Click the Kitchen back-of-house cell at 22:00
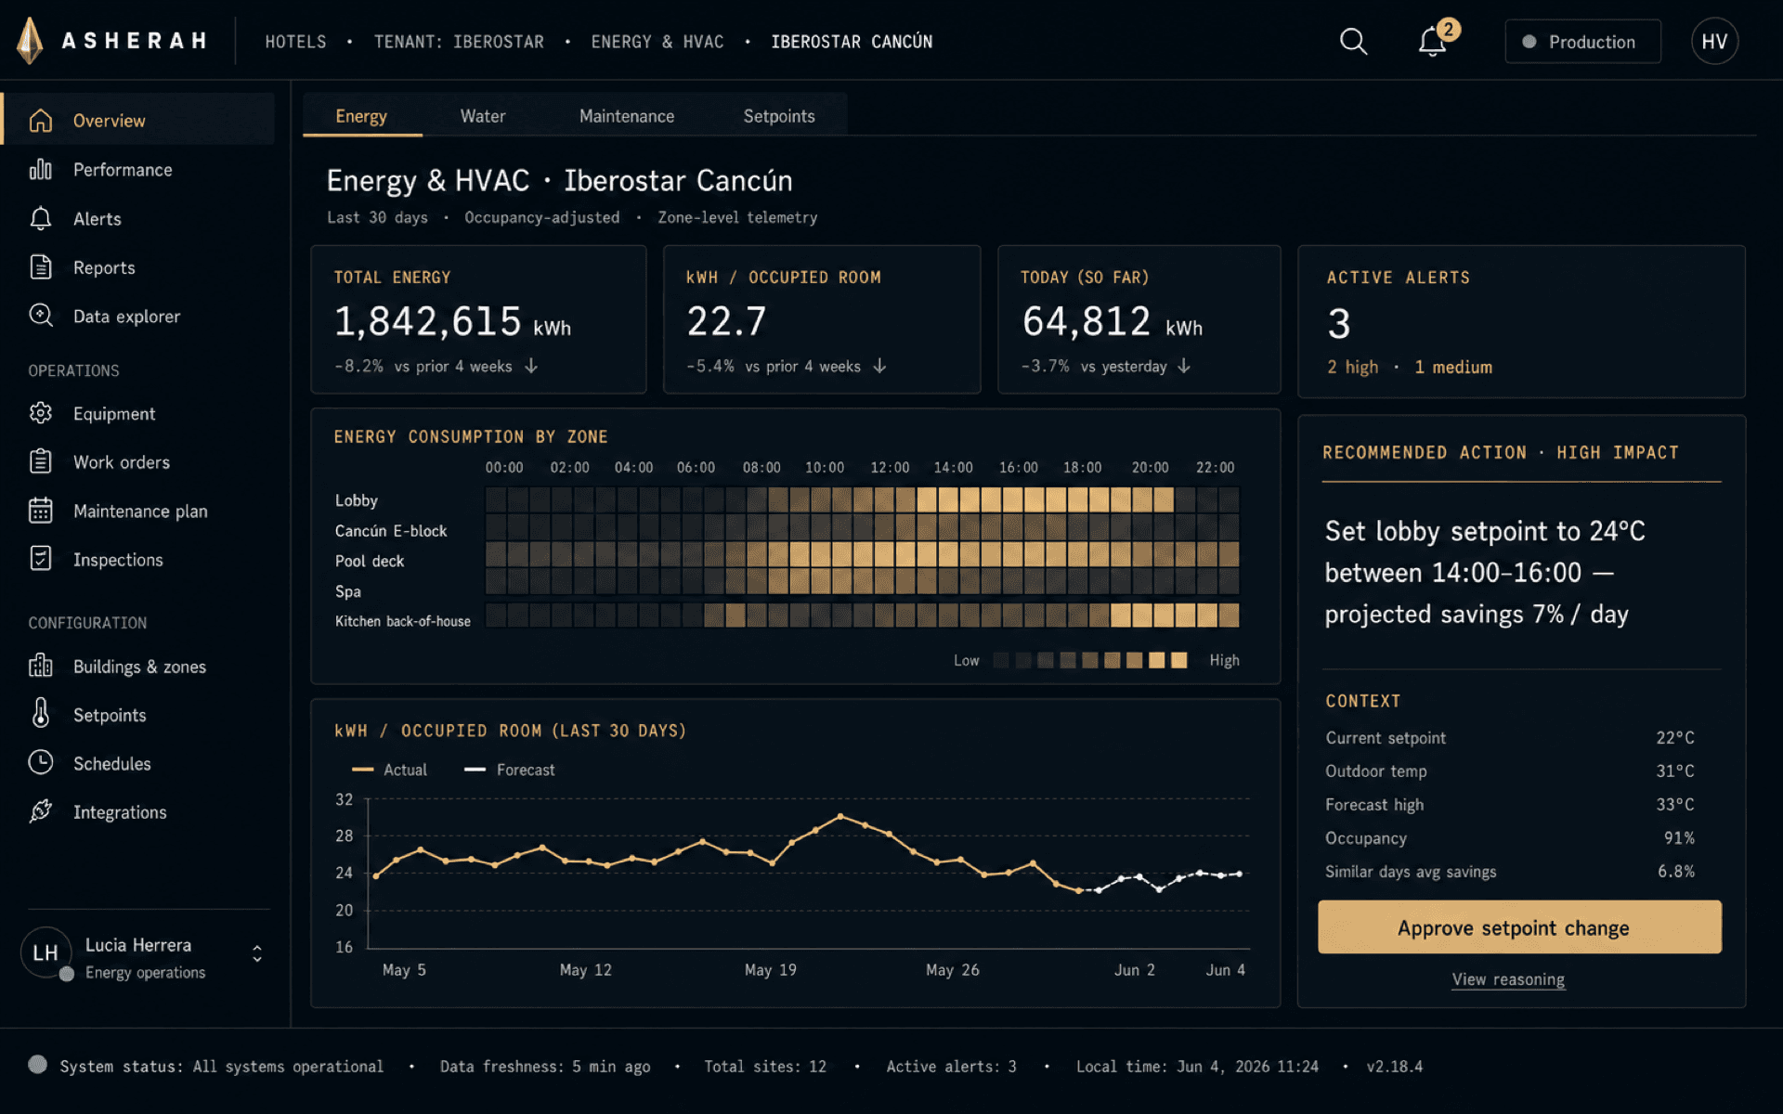Image resolution: width=1783 pixels, height=1114 pixels. point(1207,615)
